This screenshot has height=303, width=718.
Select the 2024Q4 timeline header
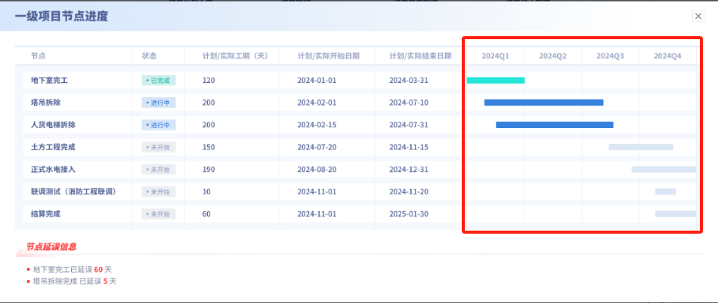click(667, 56)
